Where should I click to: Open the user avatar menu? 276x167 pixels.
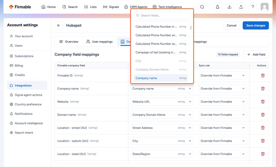tap(264, 7)
